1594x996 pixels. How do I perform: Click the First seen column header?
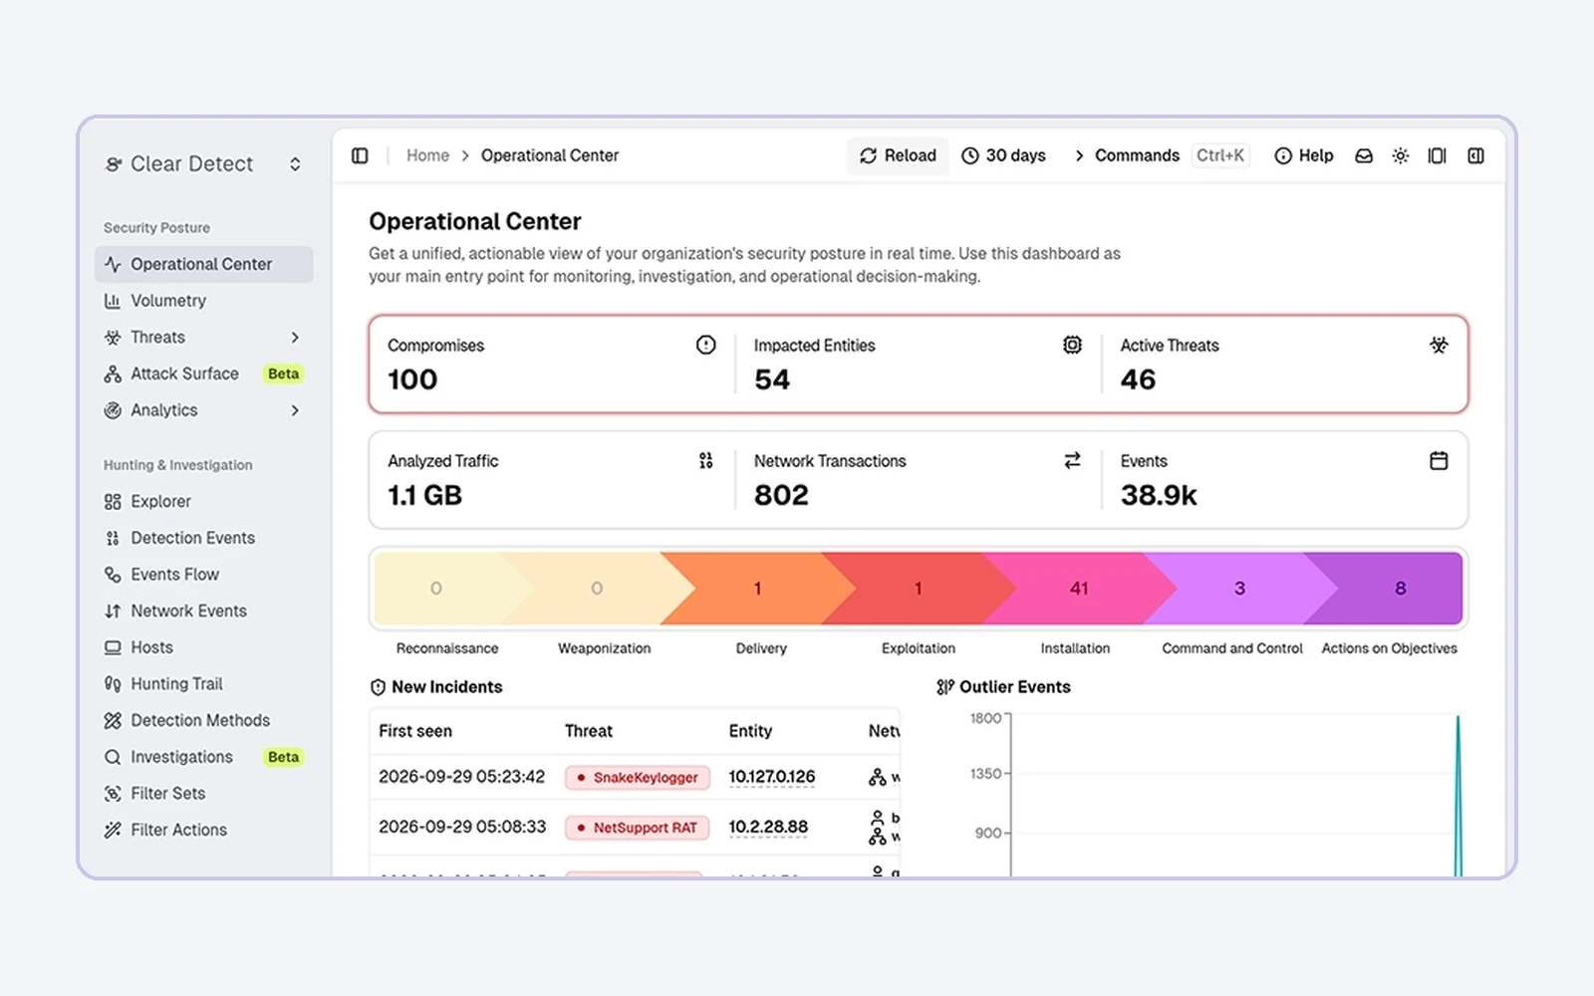pyautogui.click(x=415, y=731)
